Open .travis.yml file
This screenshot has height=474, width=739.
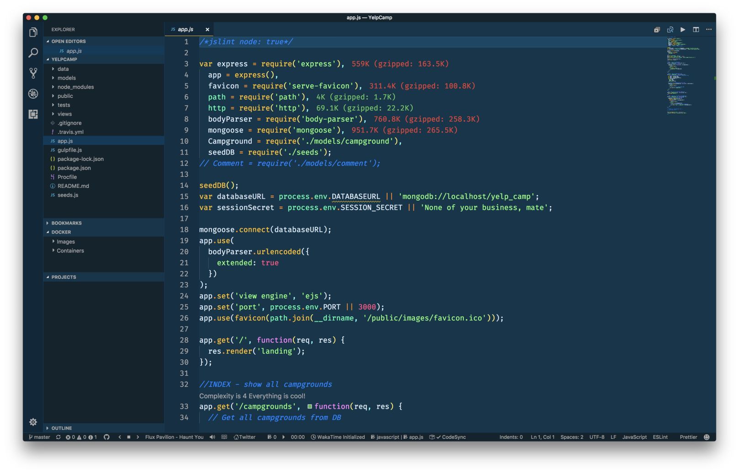104,132
